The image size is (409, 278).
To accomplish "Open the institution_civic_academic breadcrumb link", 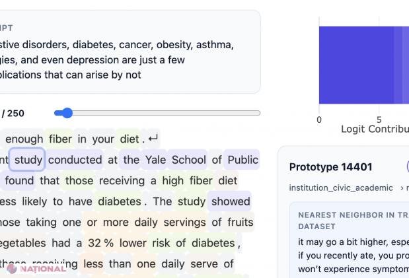I will click(341, 188).
